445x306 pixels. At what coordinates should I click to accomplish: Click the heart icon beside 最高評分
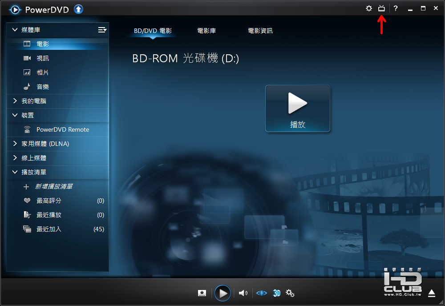coord(27,201)
